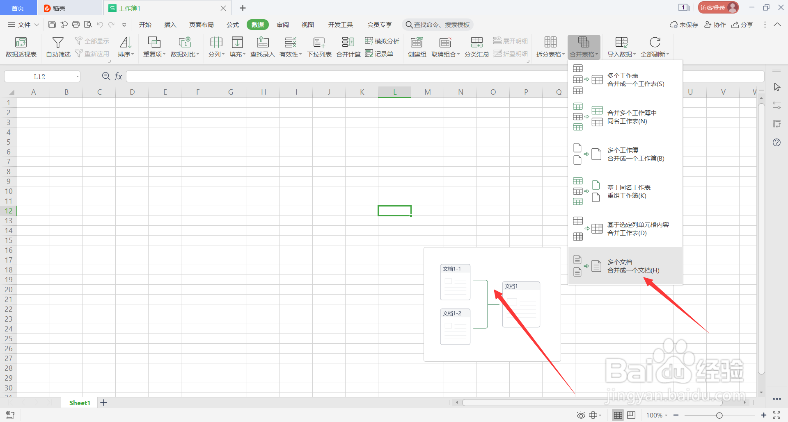Switch to the Page Layout (页面布局) tab

201,25
